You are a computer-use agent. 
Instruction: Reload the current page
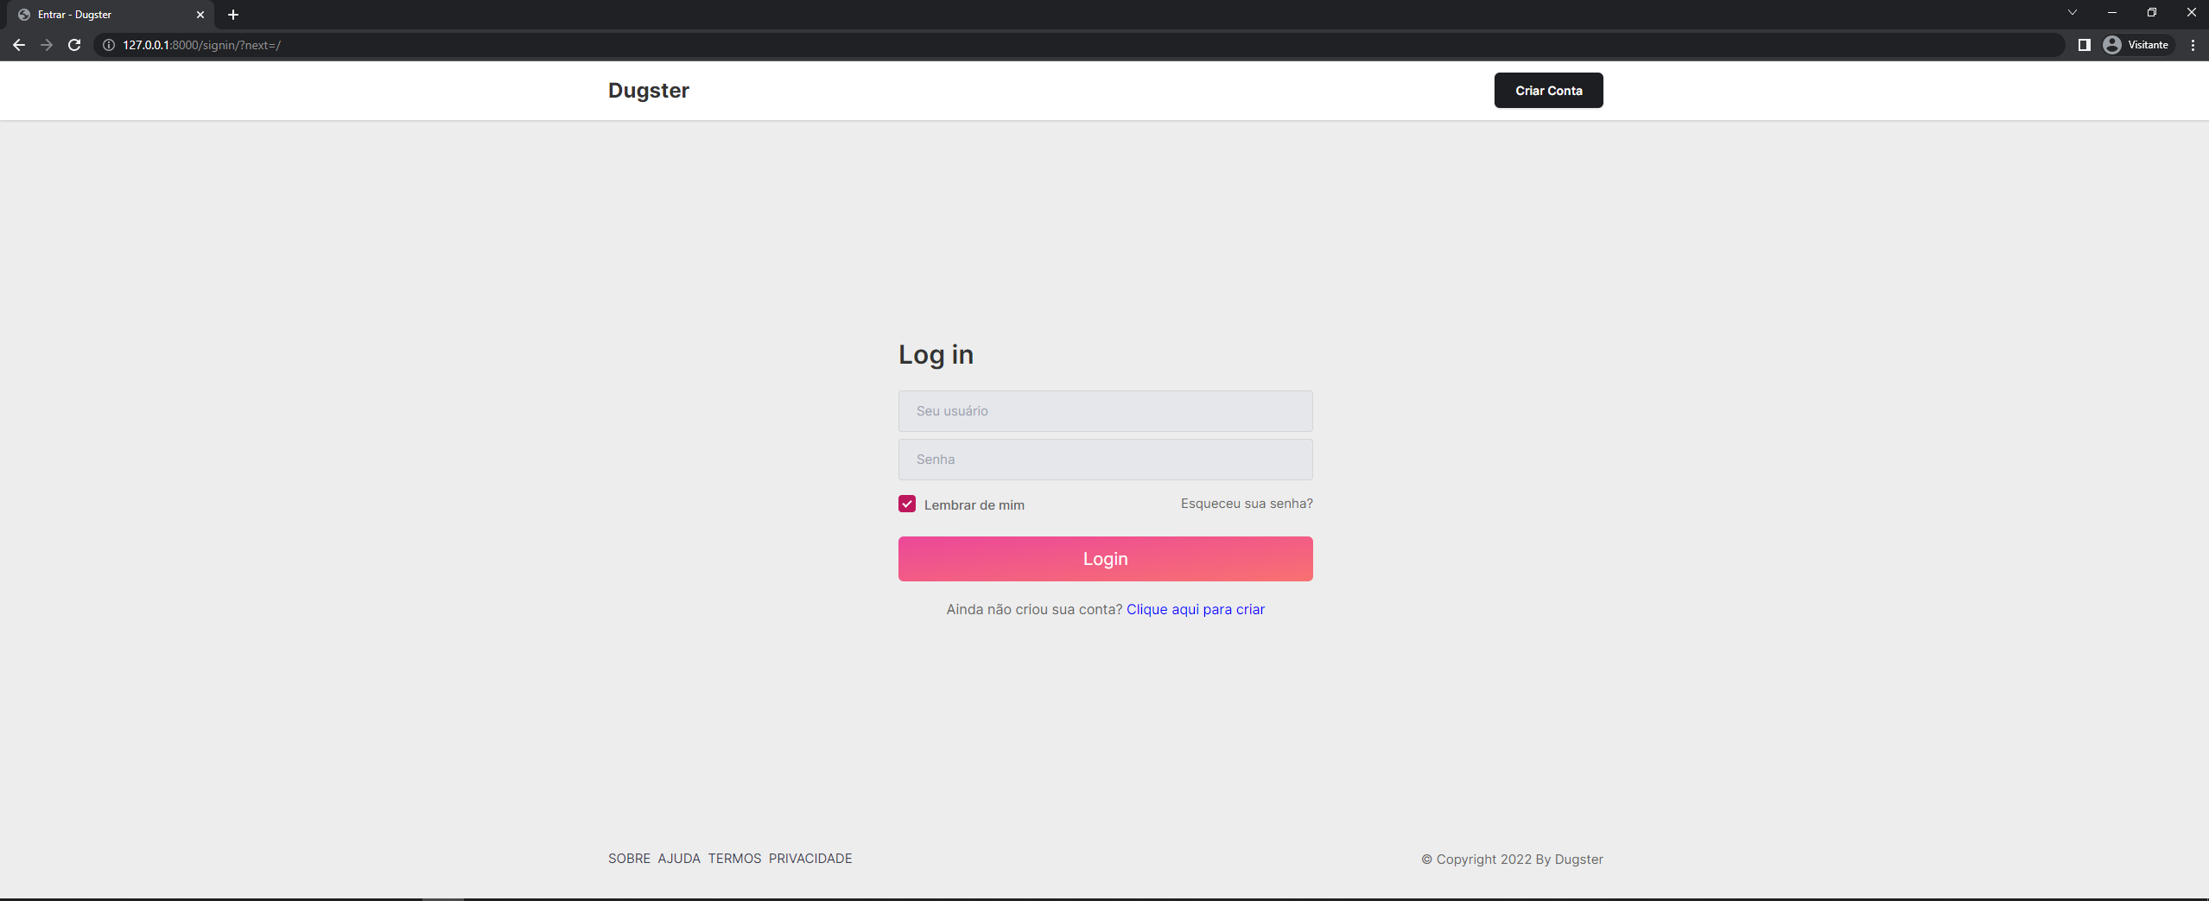click(74, 45)
